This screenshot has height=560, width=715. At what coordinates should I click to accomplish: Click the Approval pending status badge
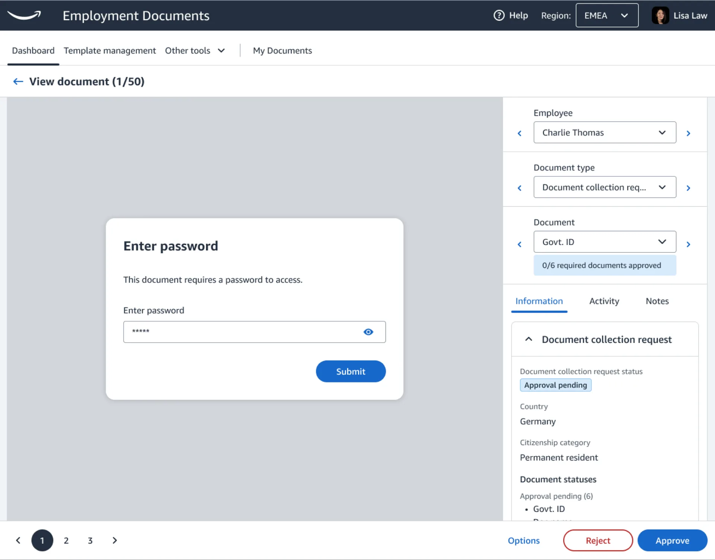click(555, 385)
